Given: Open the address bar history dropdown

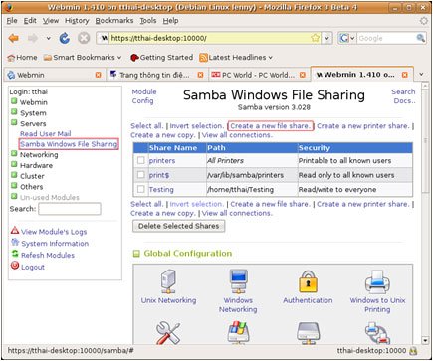Looking at the screenshot, I should click(x=327, y=38).
